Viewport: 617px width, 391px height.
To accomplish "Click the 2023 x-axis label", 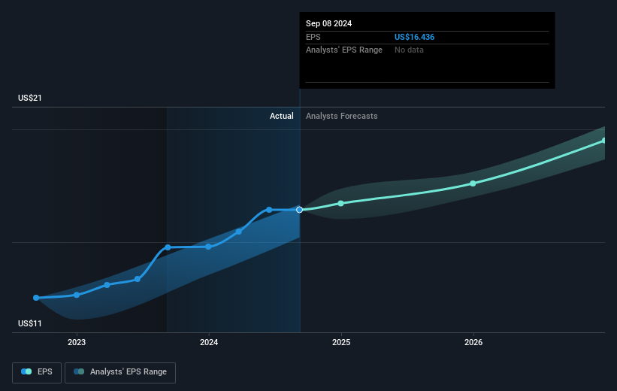I will click(x=77, y=343).
